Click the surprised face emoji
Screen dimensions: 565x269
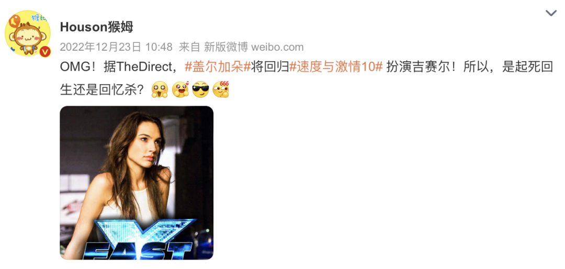[160, 90]
